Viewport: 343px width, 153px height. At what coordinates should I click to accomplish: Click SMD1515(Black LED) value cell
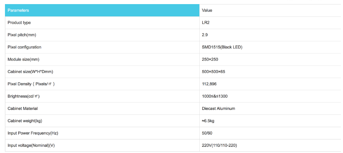click(x=222, y=47)
